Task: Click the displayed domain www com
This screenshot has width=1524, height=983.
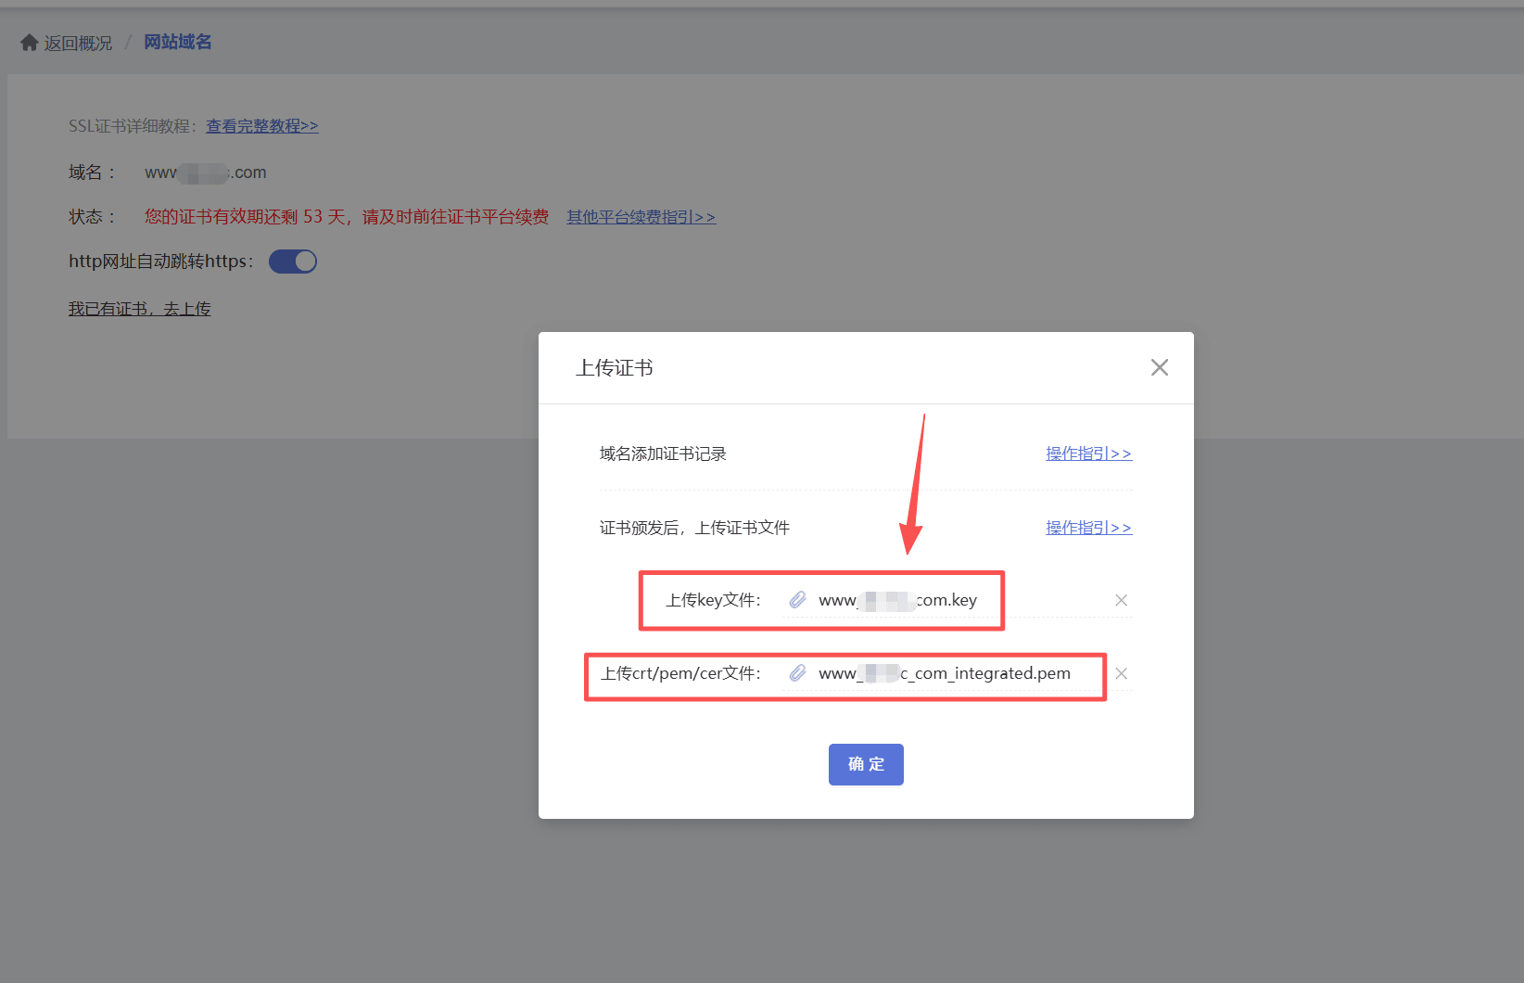Action: point(205,172)
